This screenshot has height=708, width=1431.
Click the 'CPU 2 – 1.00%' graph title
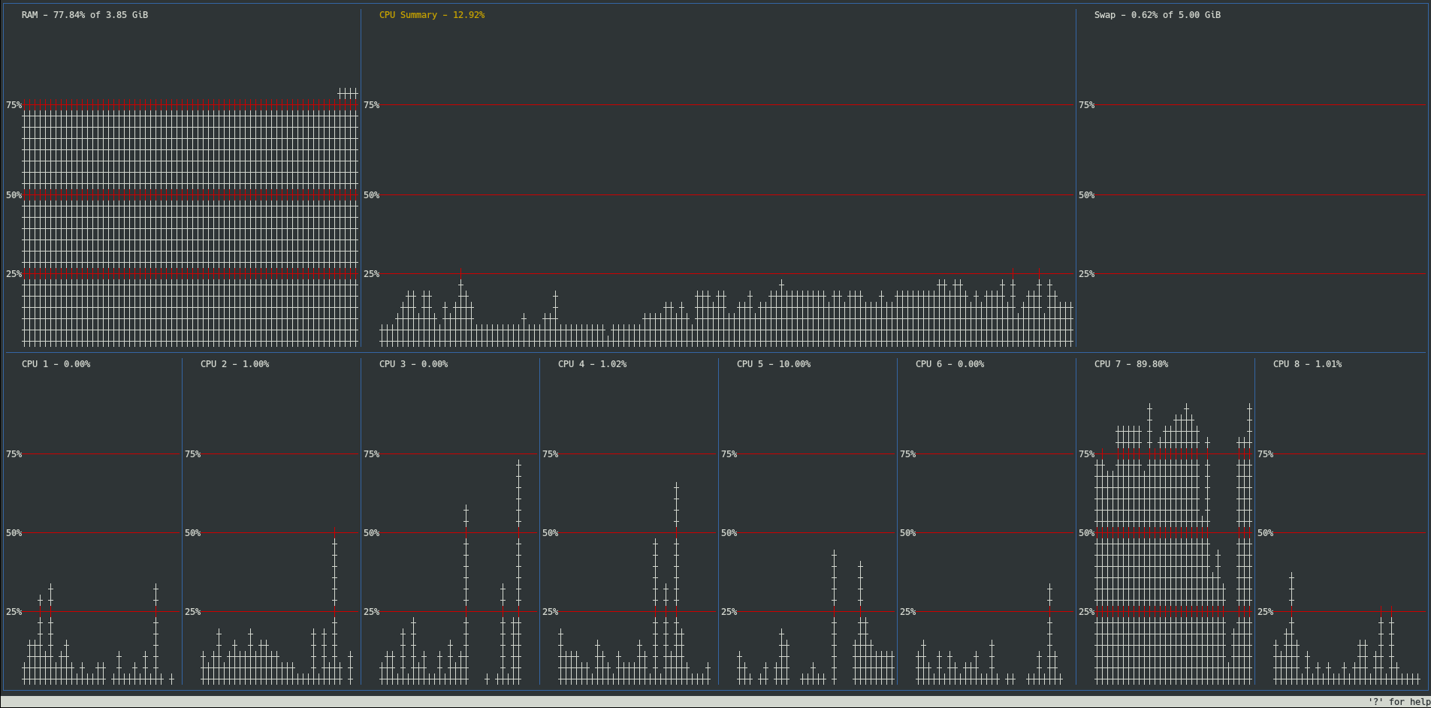pyautogui.click(x=235, y=364)
